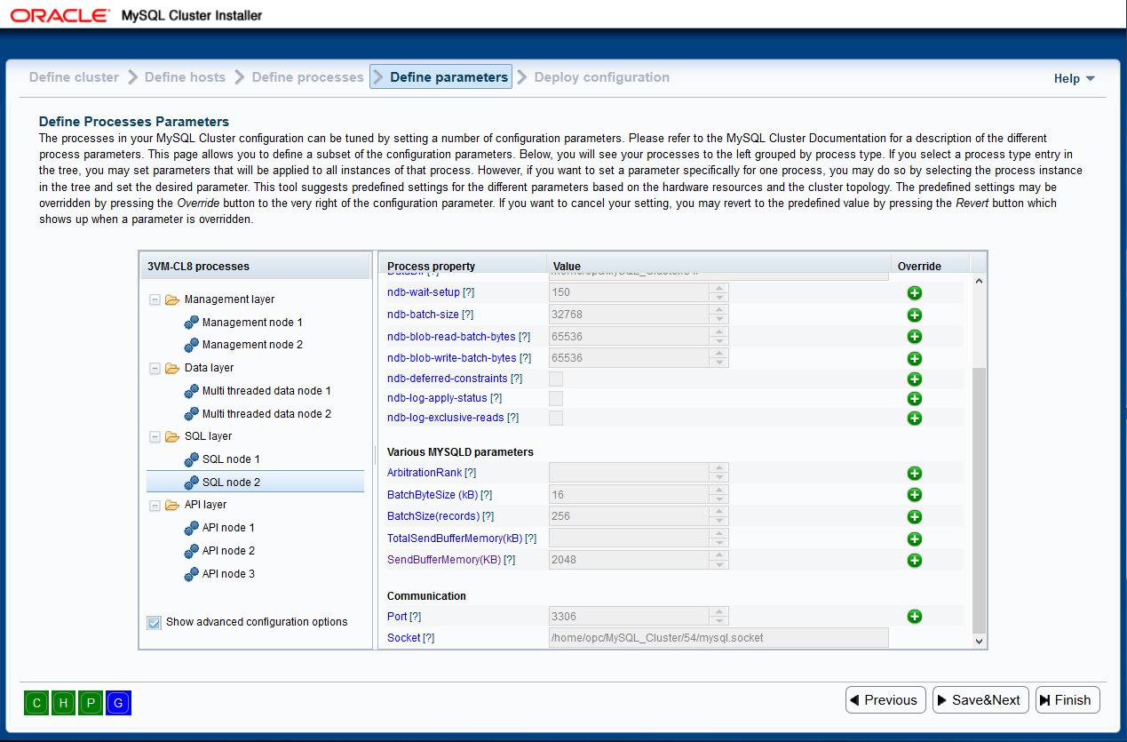Click the parameter list vertical scrollbar

[x=979, y=498]
